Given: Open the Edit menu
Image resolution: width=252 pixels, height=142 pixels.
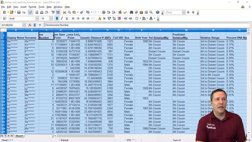Looking at the screenshot, I should [x=9, y=7].
